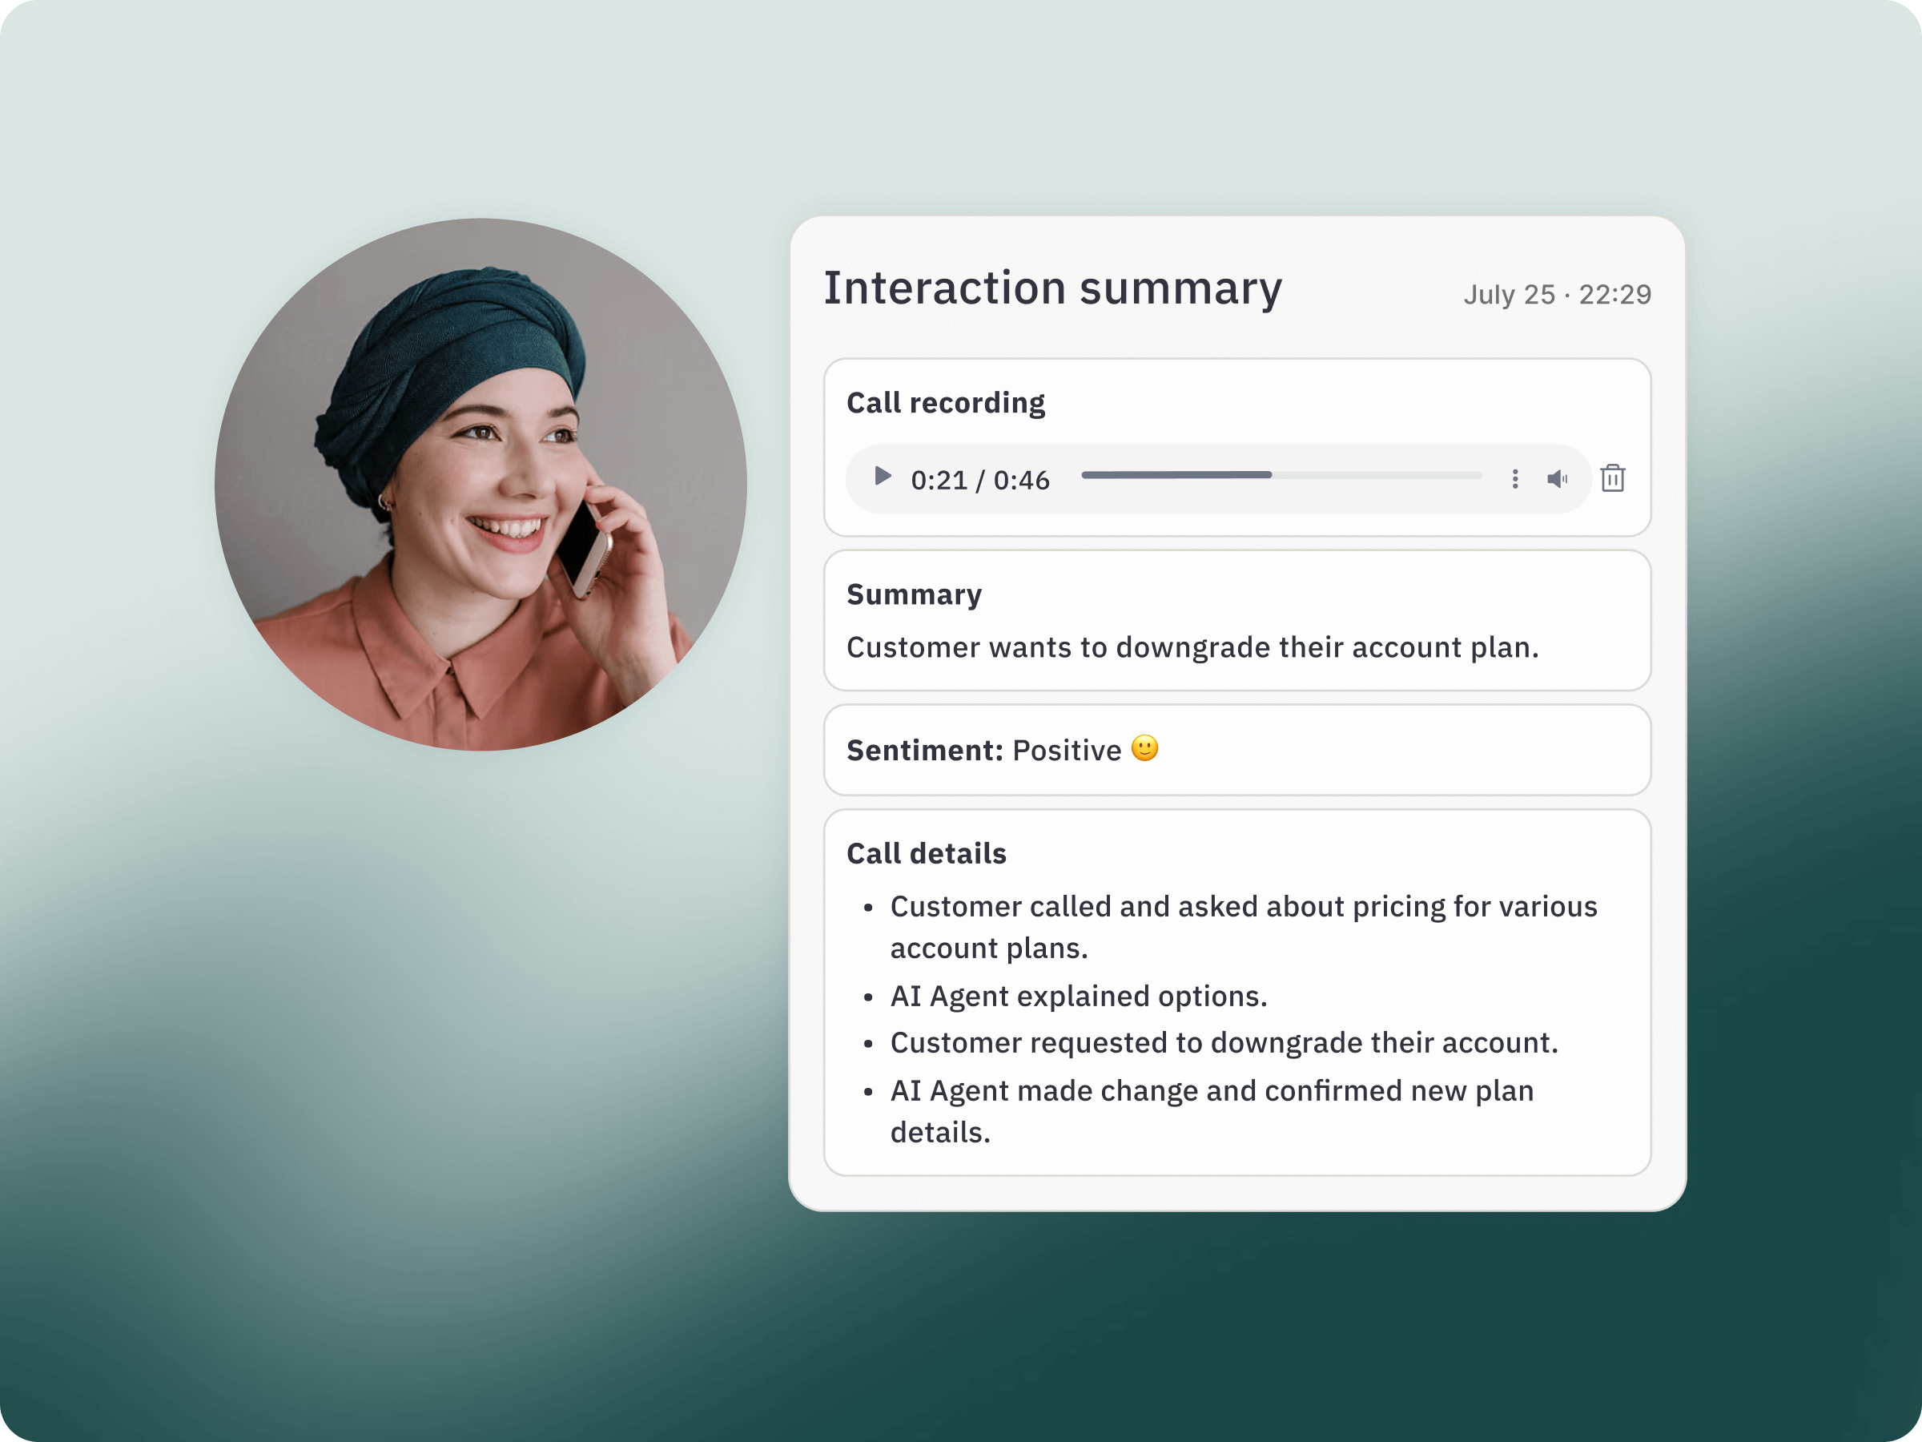Click the Interaction summary heading

[1052, 288]
